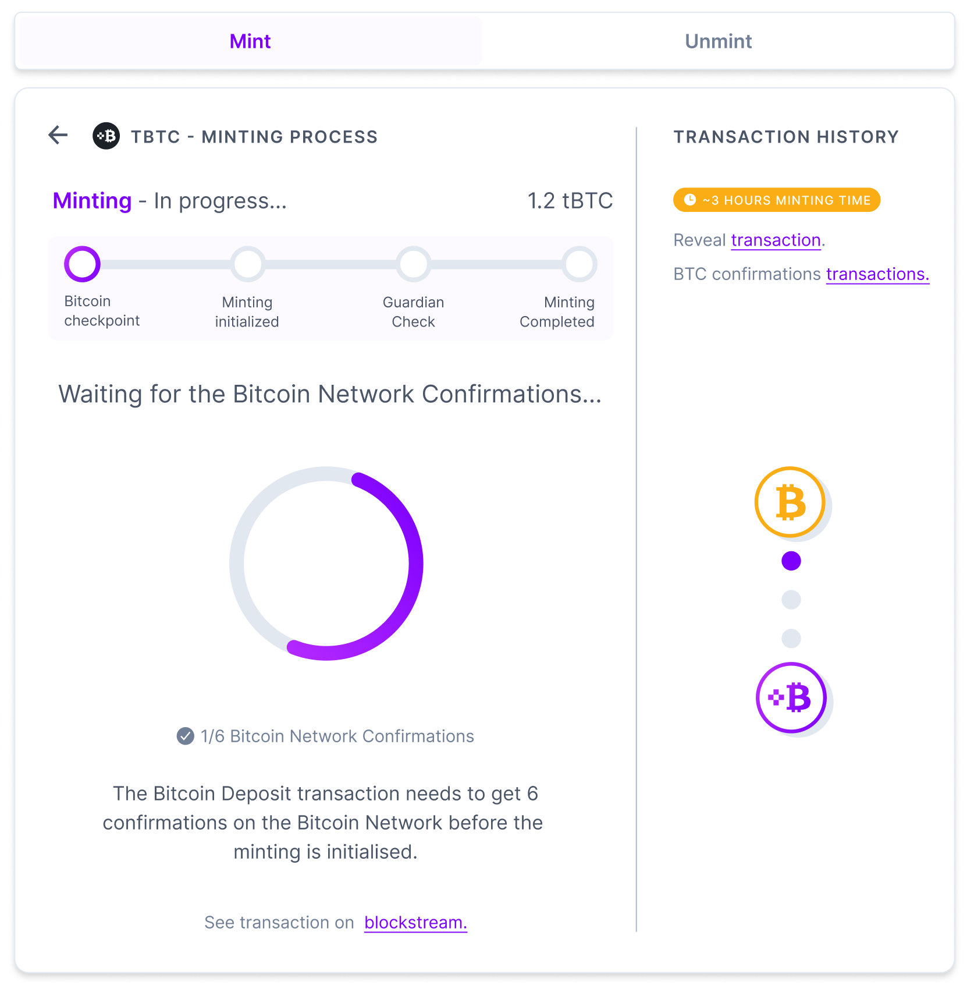Select the back arrow to exit minting process
967x992 pixels.
pos(58,135)
